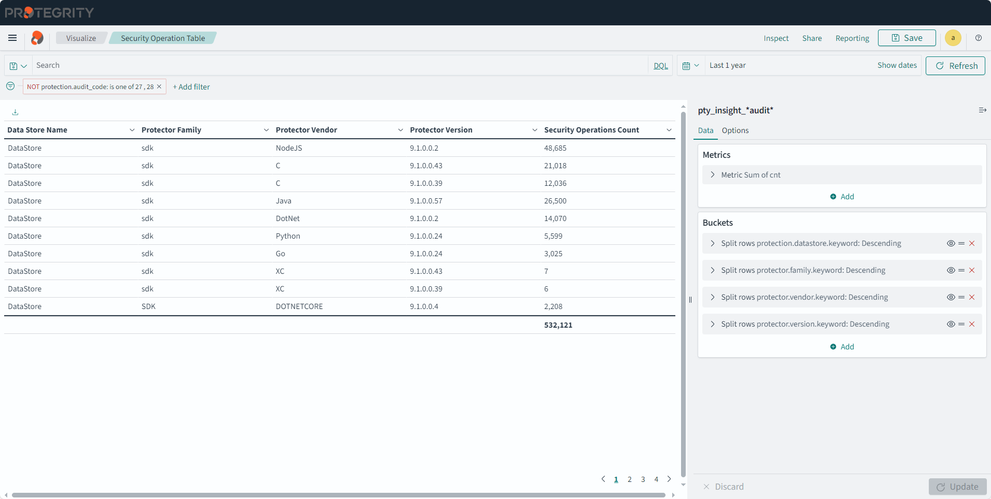Image resolution: width=991 pixels, height=499 pixels.
Task: Remove the protector.vendor.keyword bucket
Action: [972, 297]
